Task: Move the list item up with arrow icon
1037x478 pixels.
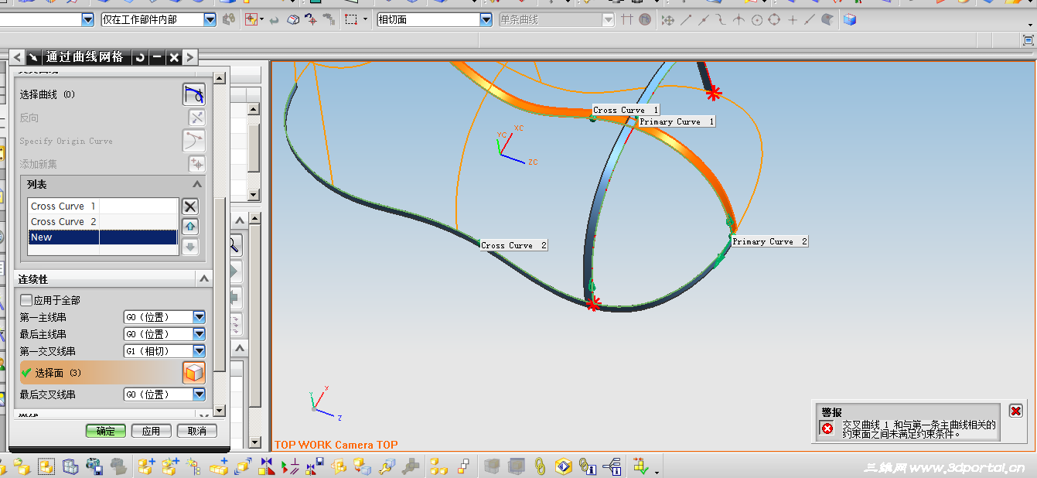Action: (x=190, y=227)
